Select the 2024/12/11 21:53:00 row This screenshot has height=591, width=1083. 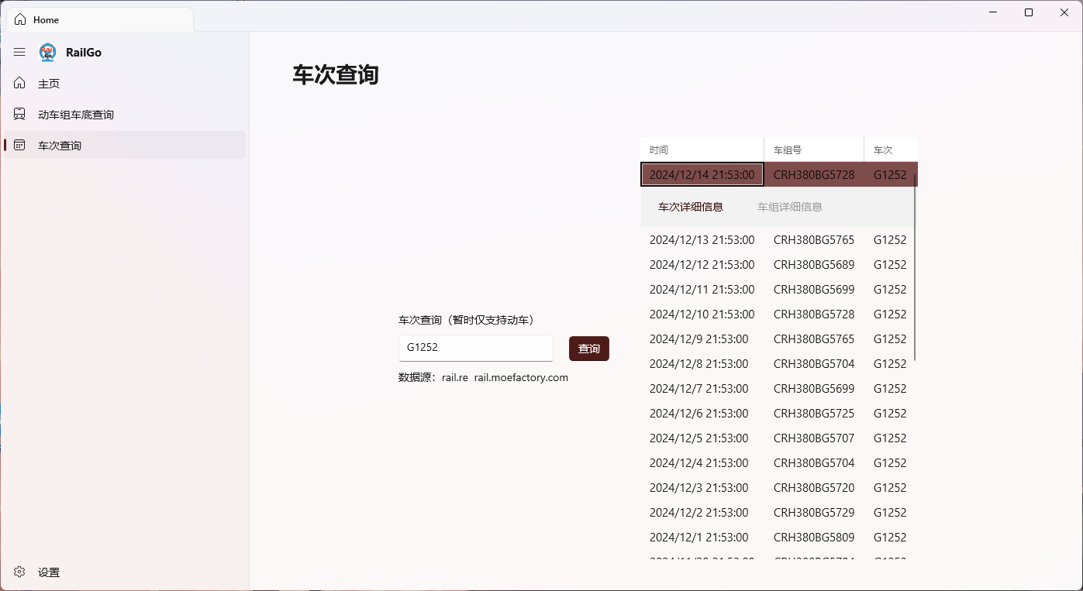(779, 290)
